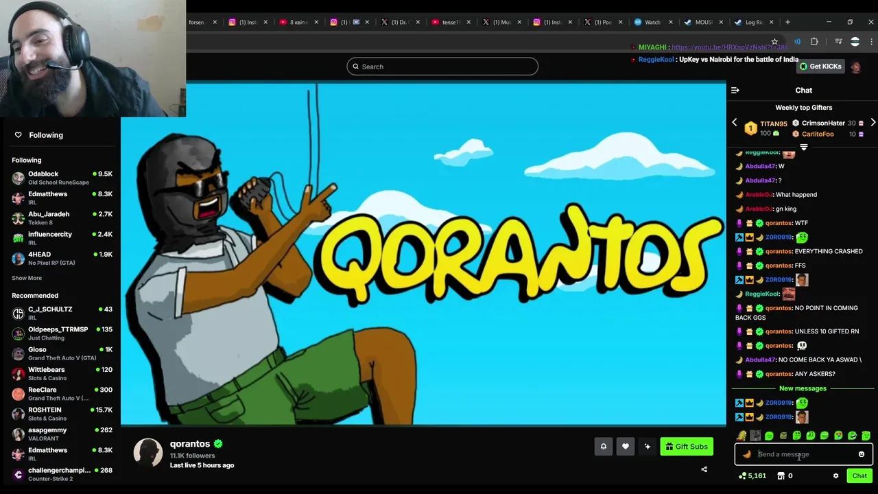Open the user profile avatar menu
The height and width of the screenshot is (494, 878).
(855, 67)
